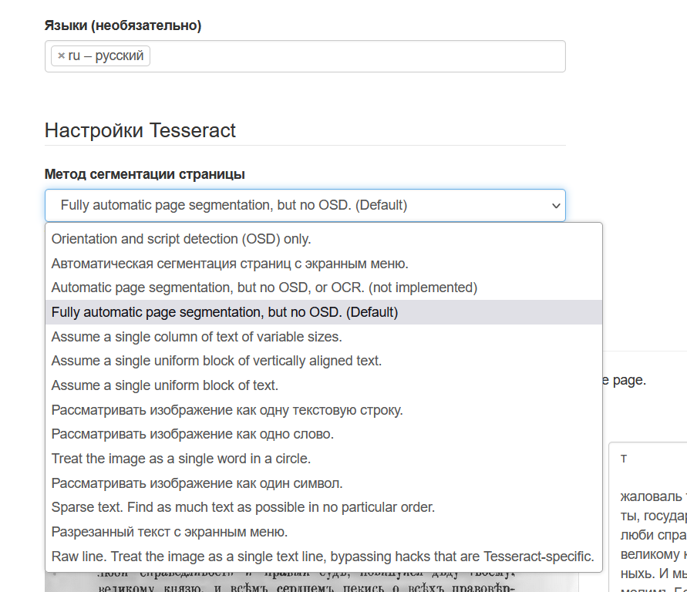Select 'Automatic page segmentation, but no OSD, or OCR'
The image size is (687, 592).
coord(324,288)
